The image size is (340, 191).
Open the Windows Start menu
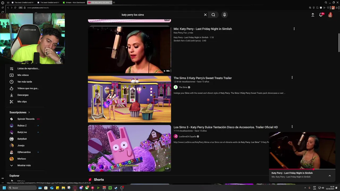click(x=4, y=188)
